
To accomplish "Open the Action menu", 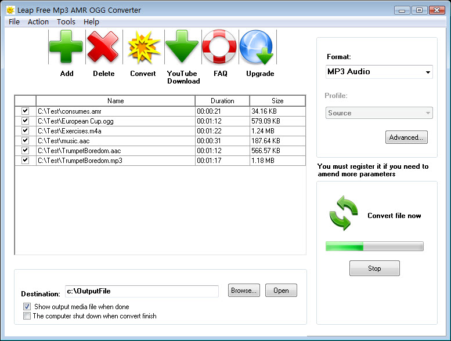I will (38, 22).
